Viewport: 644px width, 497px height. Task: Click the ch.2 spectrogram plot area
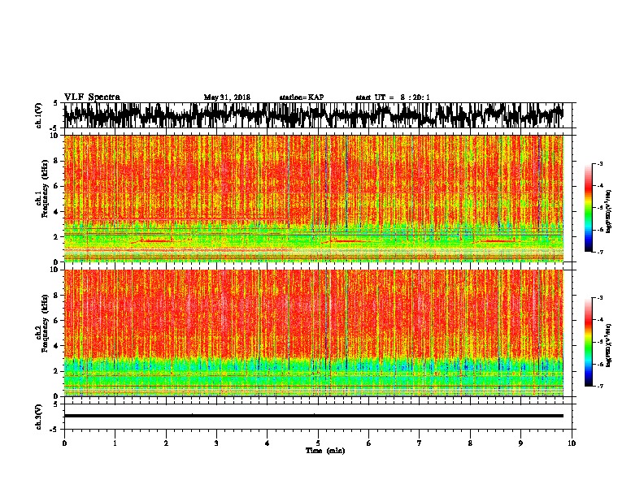click(x=314, y=333)
